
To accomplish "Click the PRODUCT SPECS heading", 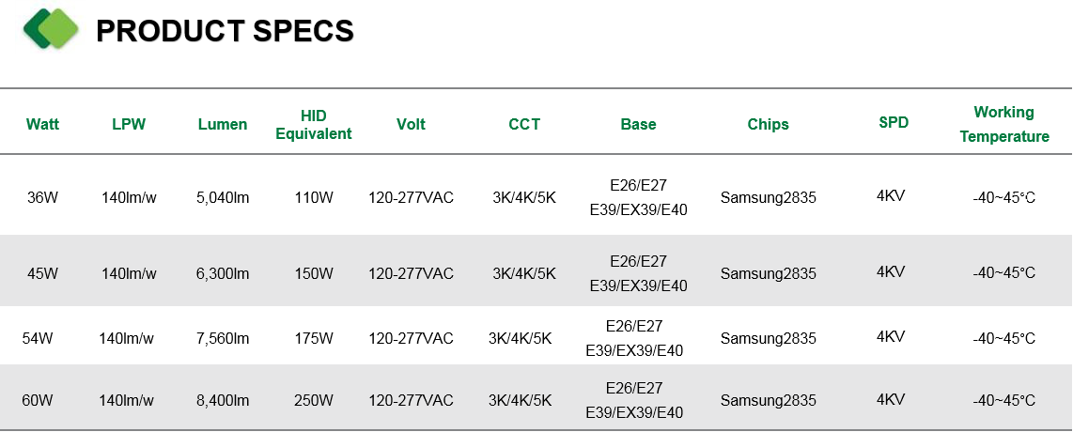I will pos(225,31).
